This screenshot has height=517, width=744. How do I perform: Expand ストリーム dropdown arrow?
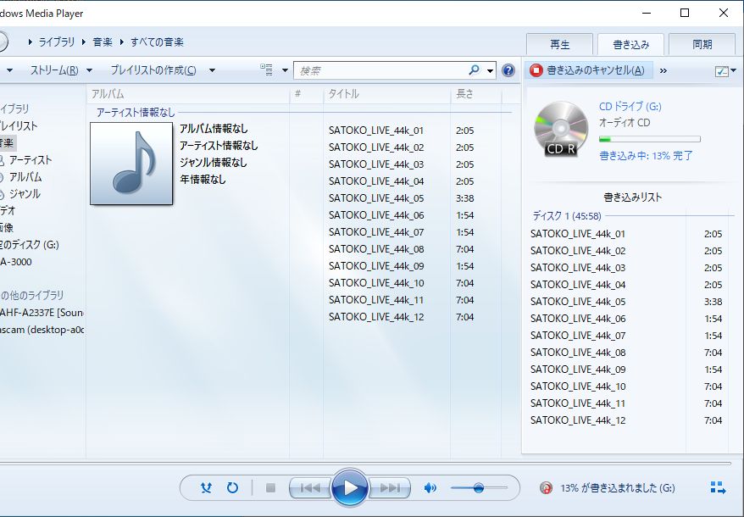point(89,70)
